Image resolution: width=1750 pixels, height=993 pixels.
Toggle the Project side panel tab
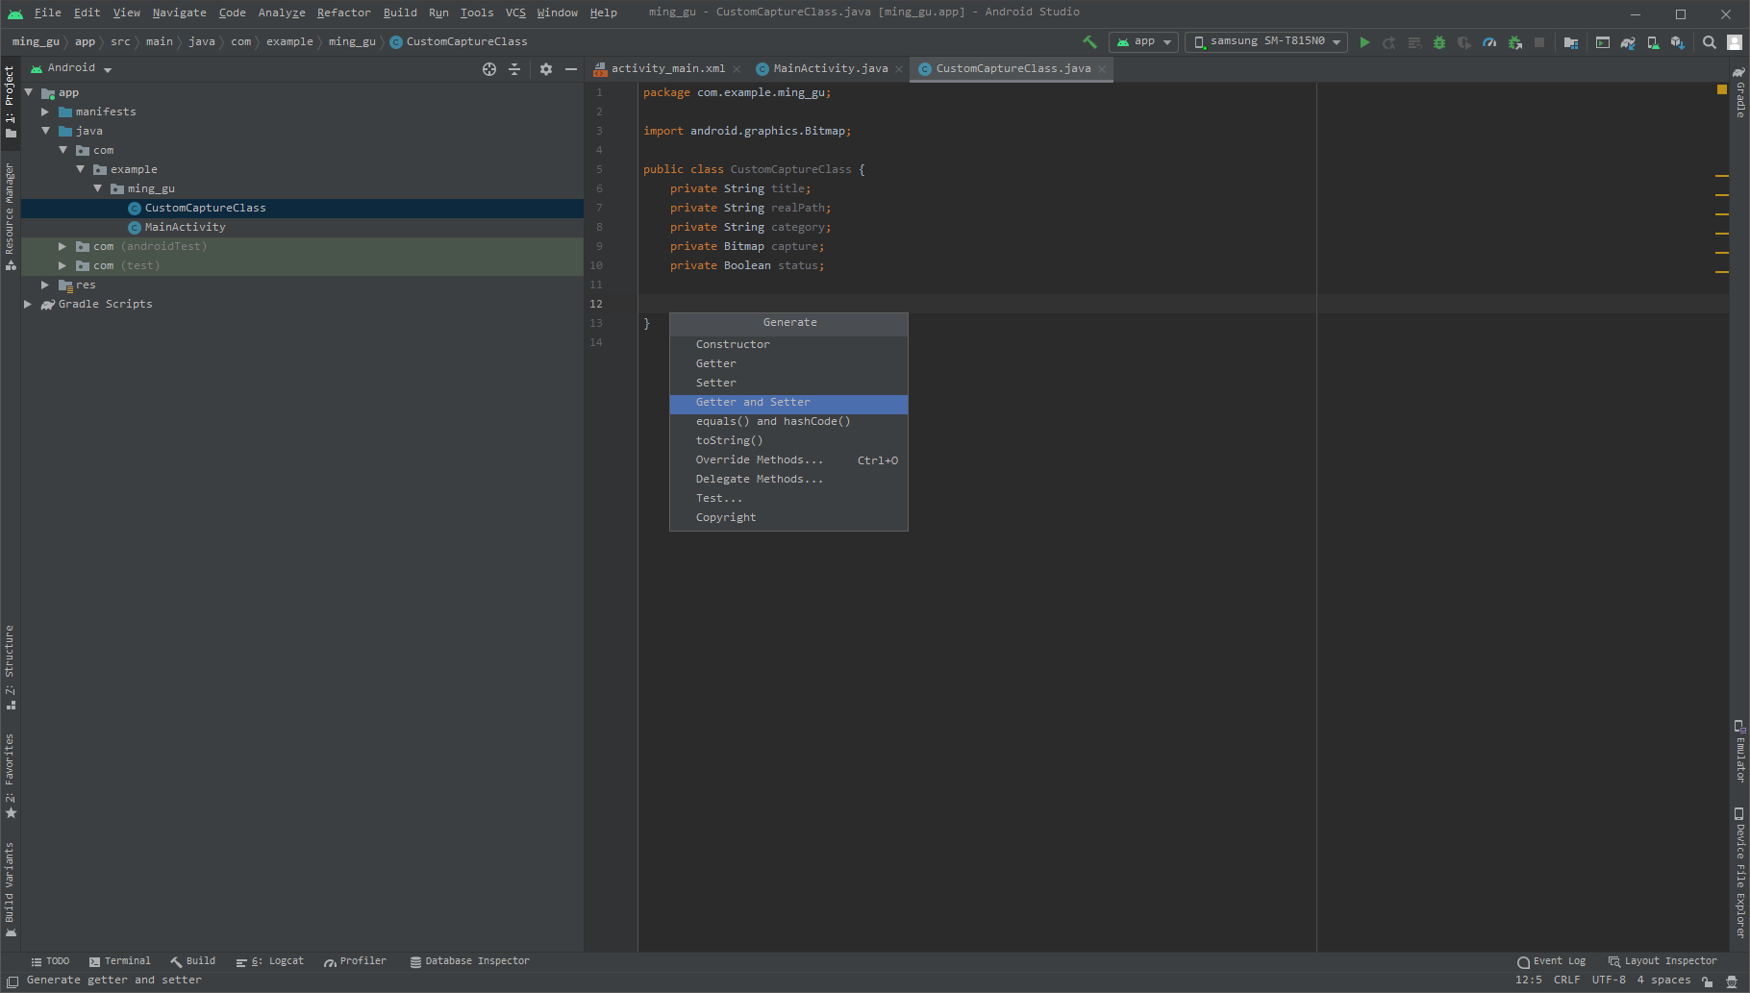(x=10, y=102)
